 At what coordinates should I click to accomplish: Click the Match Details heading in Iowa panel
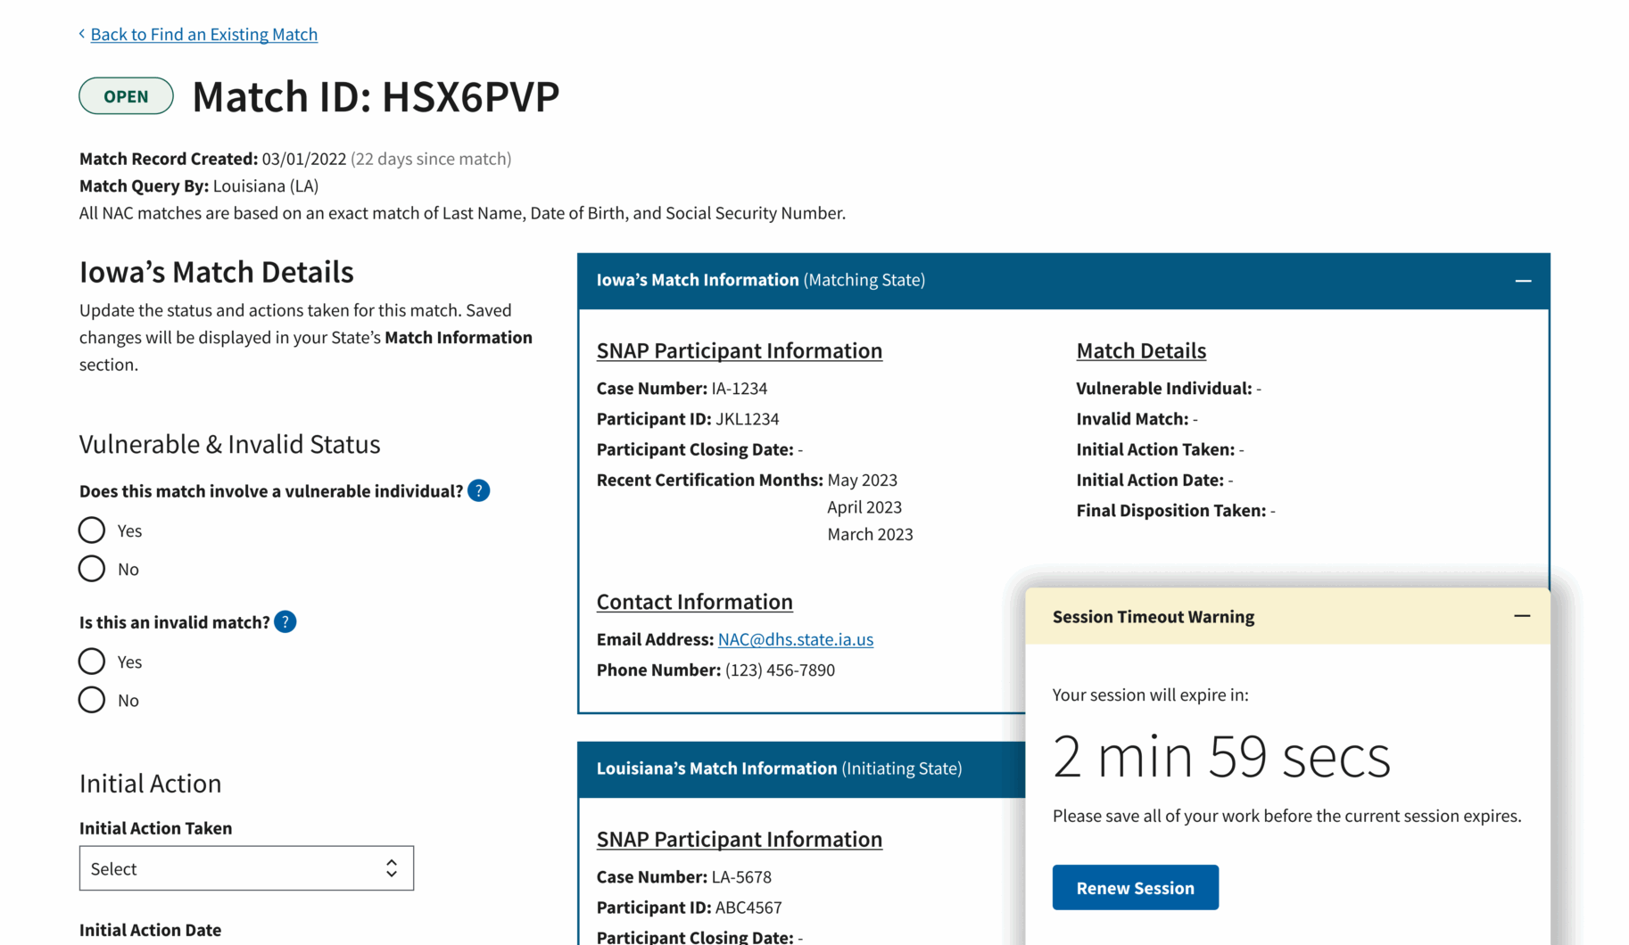point(1140,350)
